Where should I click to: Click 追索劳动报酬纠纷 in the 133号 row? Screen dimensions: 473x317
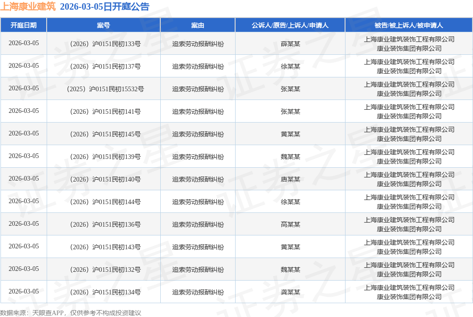point(198,44)
